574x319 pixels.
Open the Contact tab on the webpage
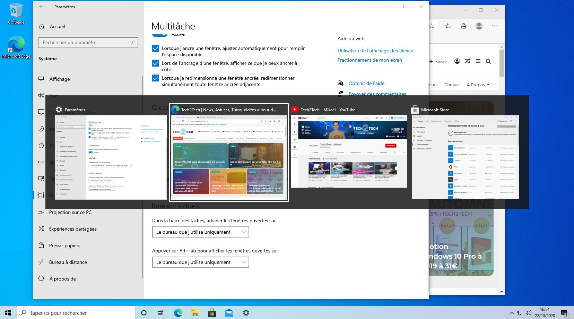[452, 85]
